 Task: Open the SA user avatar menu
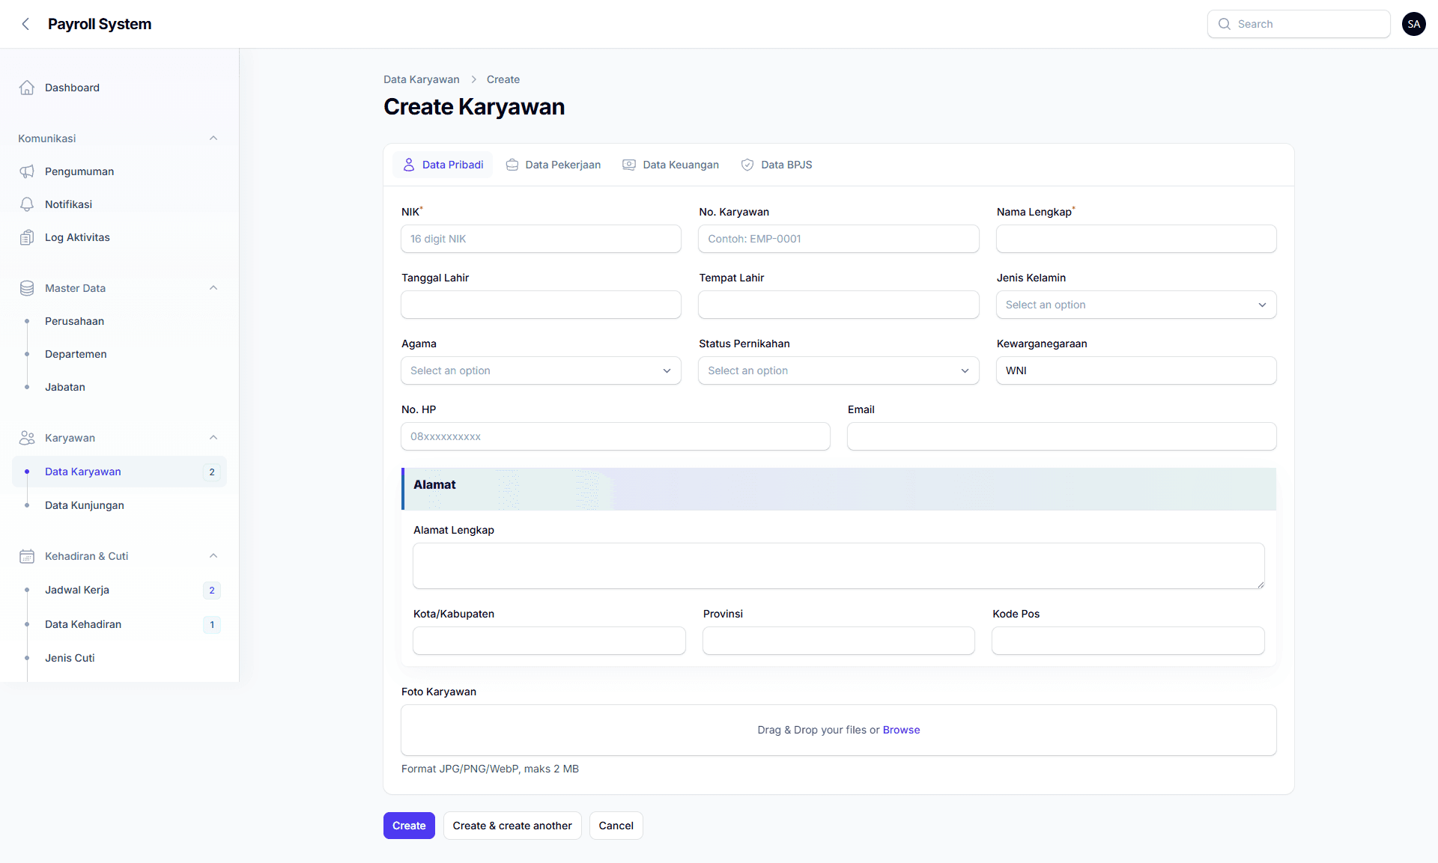pos(1413,24)
